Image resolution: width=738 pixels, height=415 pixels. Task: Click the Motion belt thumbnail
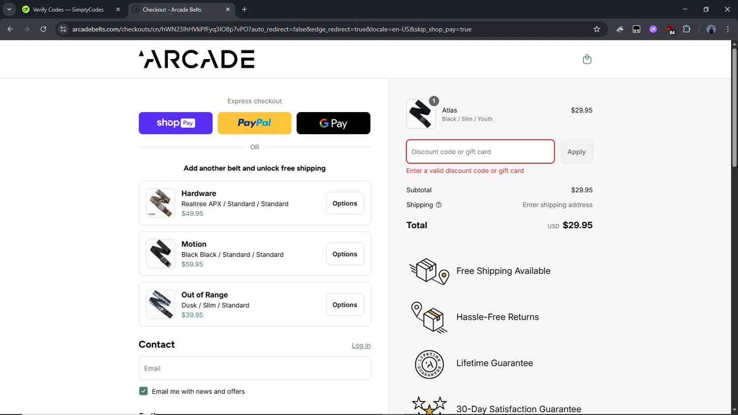160,254
